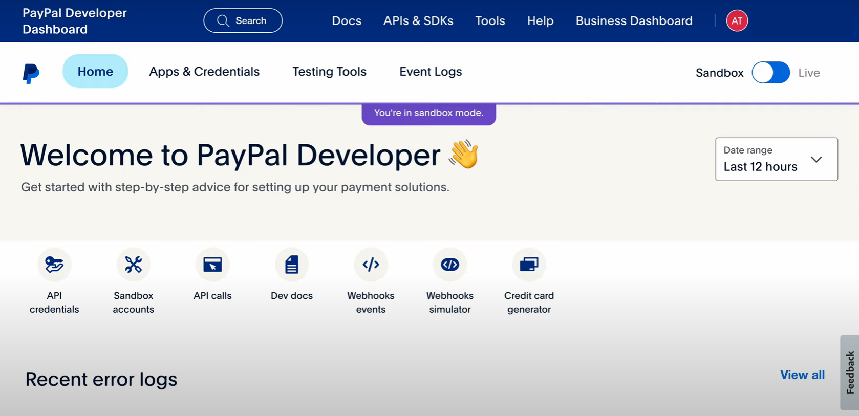Open the Business Dashboard link
859x416 pixels.
634,21
